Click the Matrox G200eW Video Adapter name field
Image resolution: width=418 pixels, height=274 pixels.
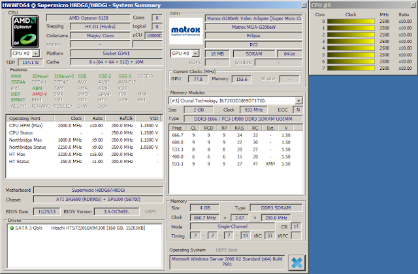point(253,19)
